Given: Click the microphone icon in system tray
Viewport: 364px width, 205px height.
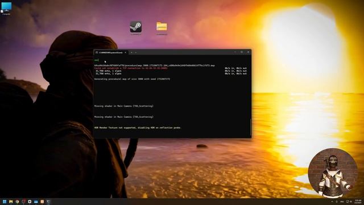Looking at the screenshot, I should (337, 202).
